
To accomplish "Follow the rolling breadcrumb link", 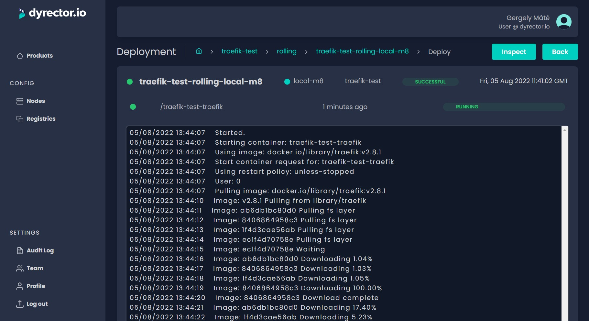I will click(x=287, y=51).
